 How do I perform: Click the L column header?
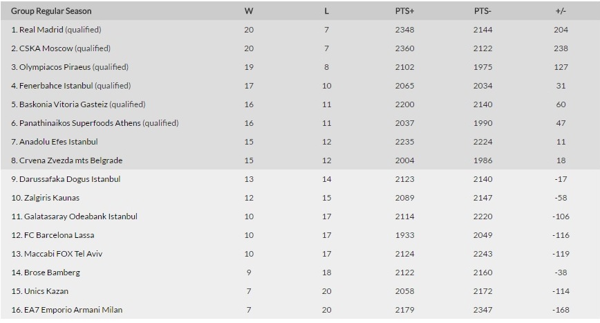(x=326, y=12)
